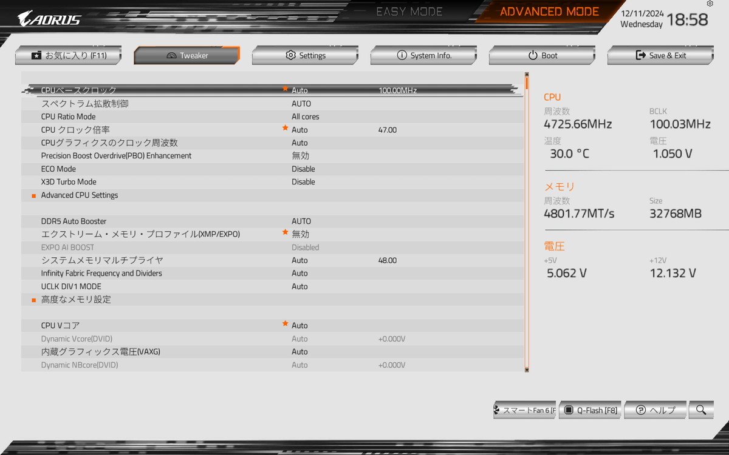Click the question icon in ヘルプ button
The image size is (729, 455).
tap(640, 410)
